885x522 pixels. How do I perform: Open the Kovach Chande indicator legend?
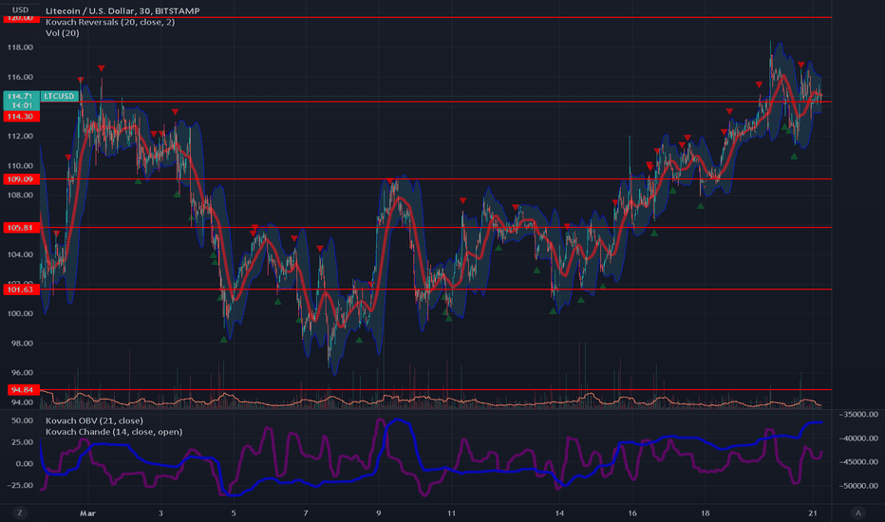pyautogui.click(x=113, y=432)
